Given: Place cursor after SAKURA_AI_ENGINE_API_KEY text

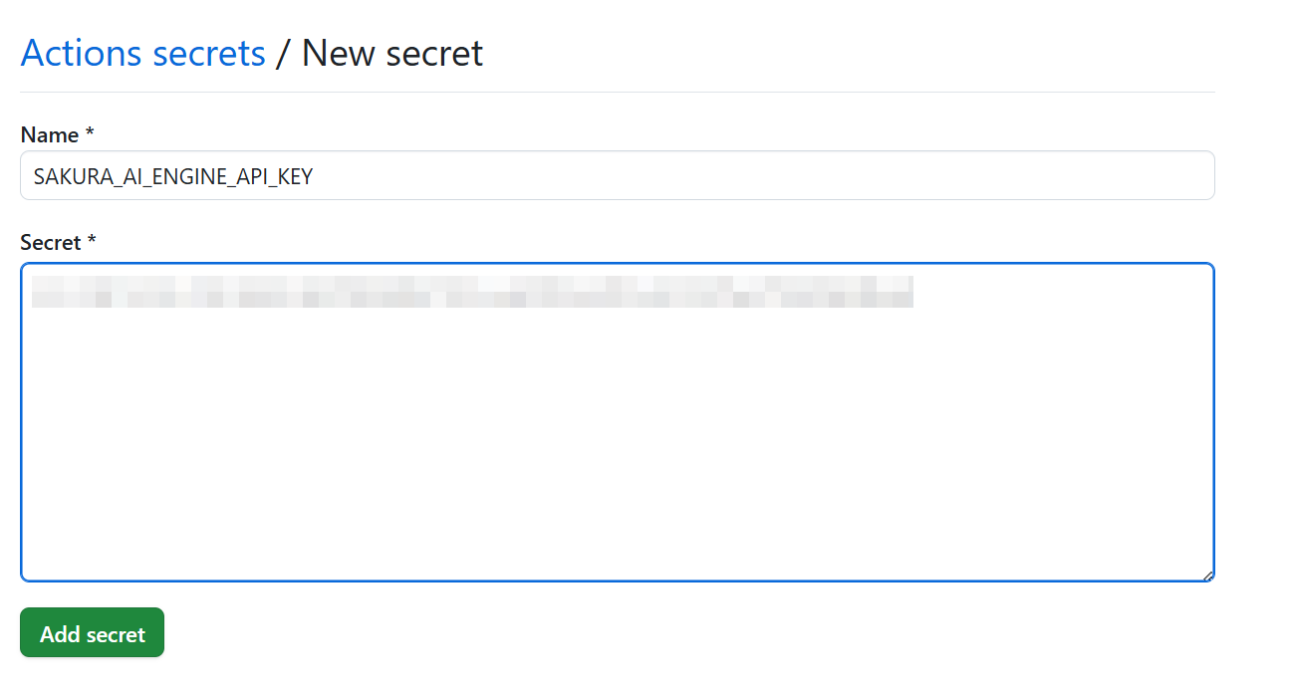Looking at the screenshot, I should coord(319,175).
